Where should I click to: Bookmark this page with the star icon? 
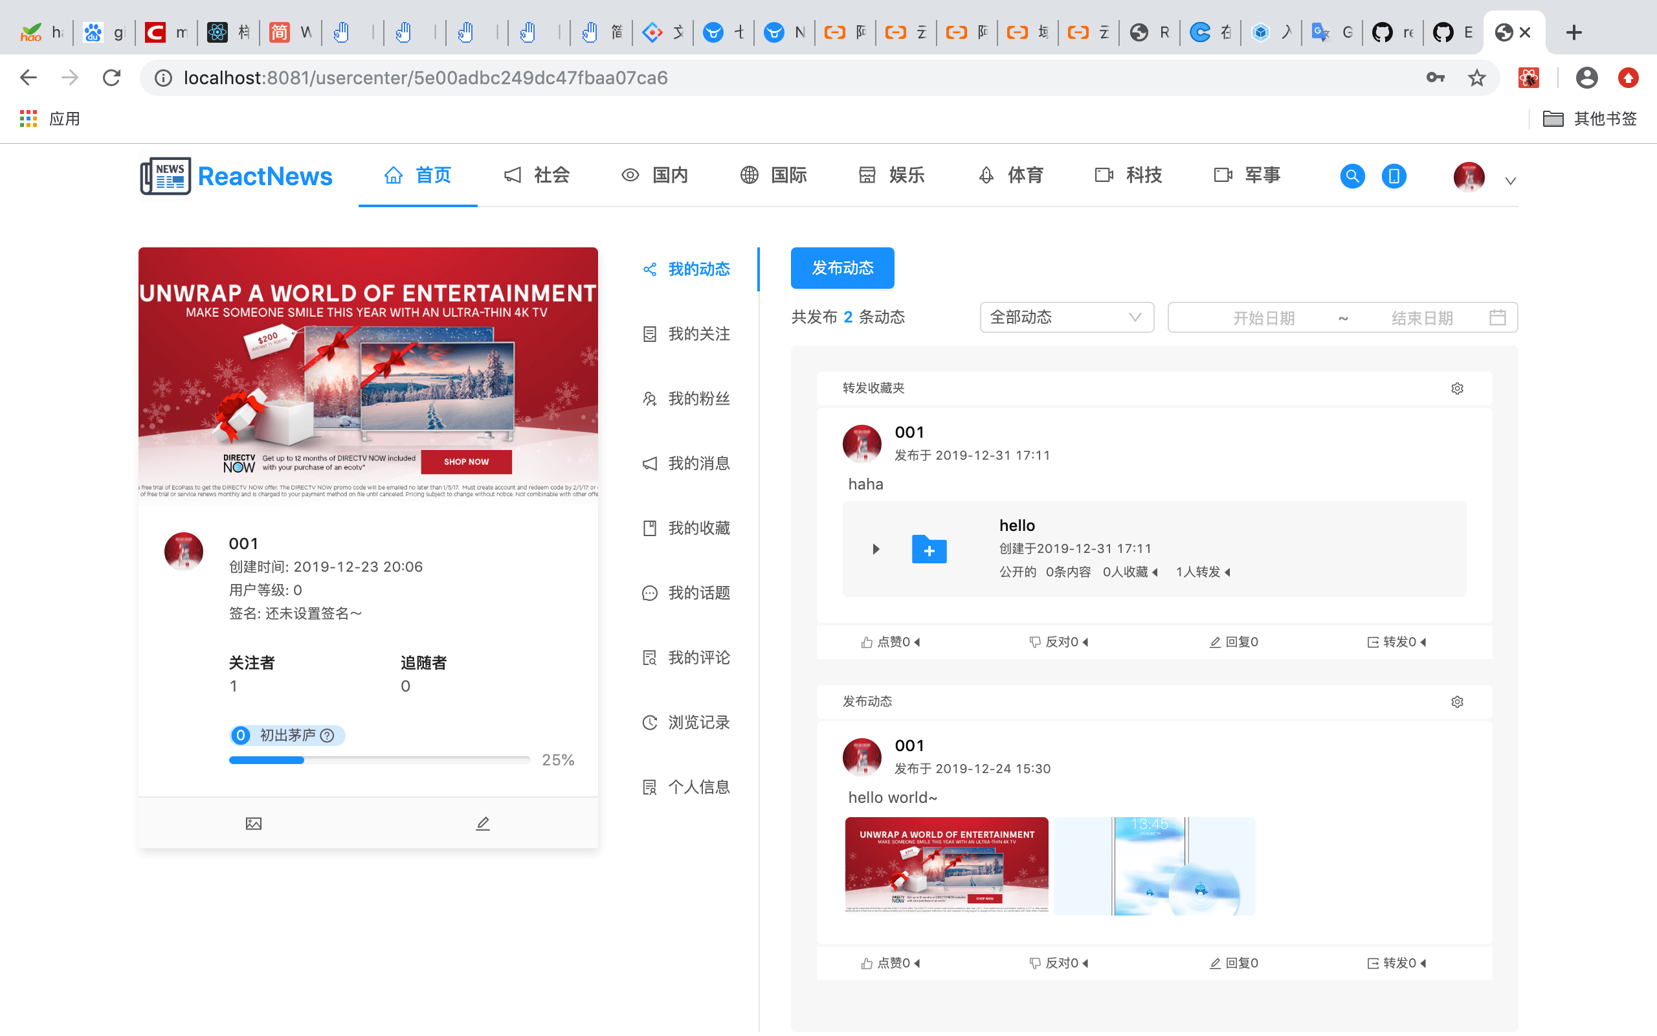pyautogui.click(x=1476, y=78)
